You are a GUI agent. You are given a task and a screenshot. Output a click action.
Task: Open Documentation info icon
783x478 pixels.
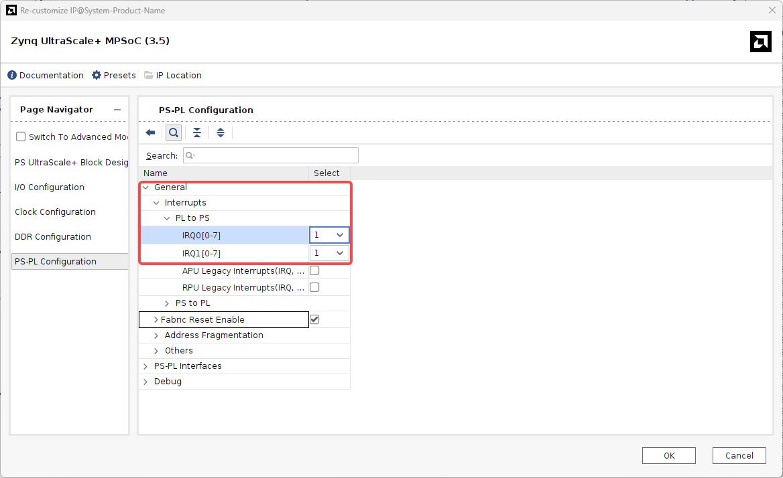[12, 75]
